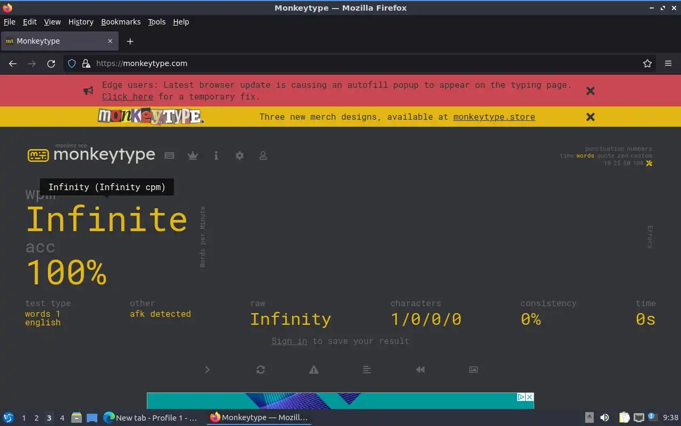Close the Monkeytype tab
The image size is (681, 426).
coord(110,41)
